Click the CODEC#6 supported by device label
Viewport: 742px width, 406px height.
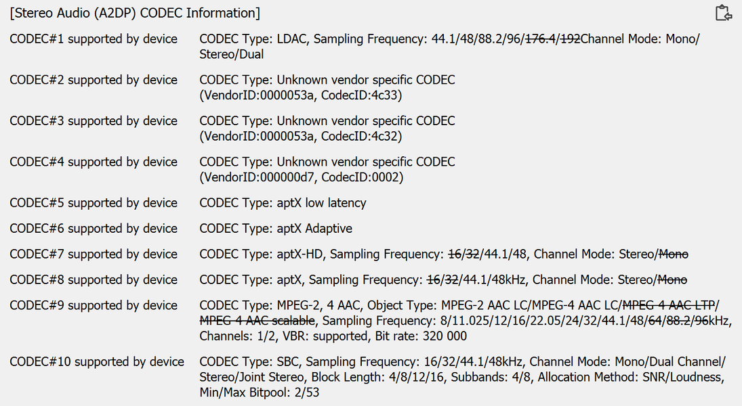[x=94, y=229]
